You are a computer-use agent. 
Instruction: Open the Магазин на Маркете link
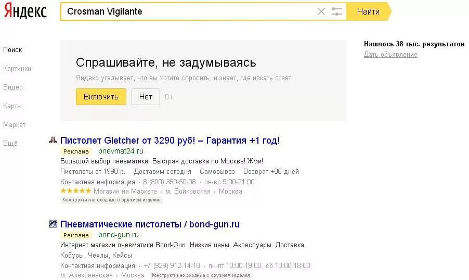click(125, 191)
